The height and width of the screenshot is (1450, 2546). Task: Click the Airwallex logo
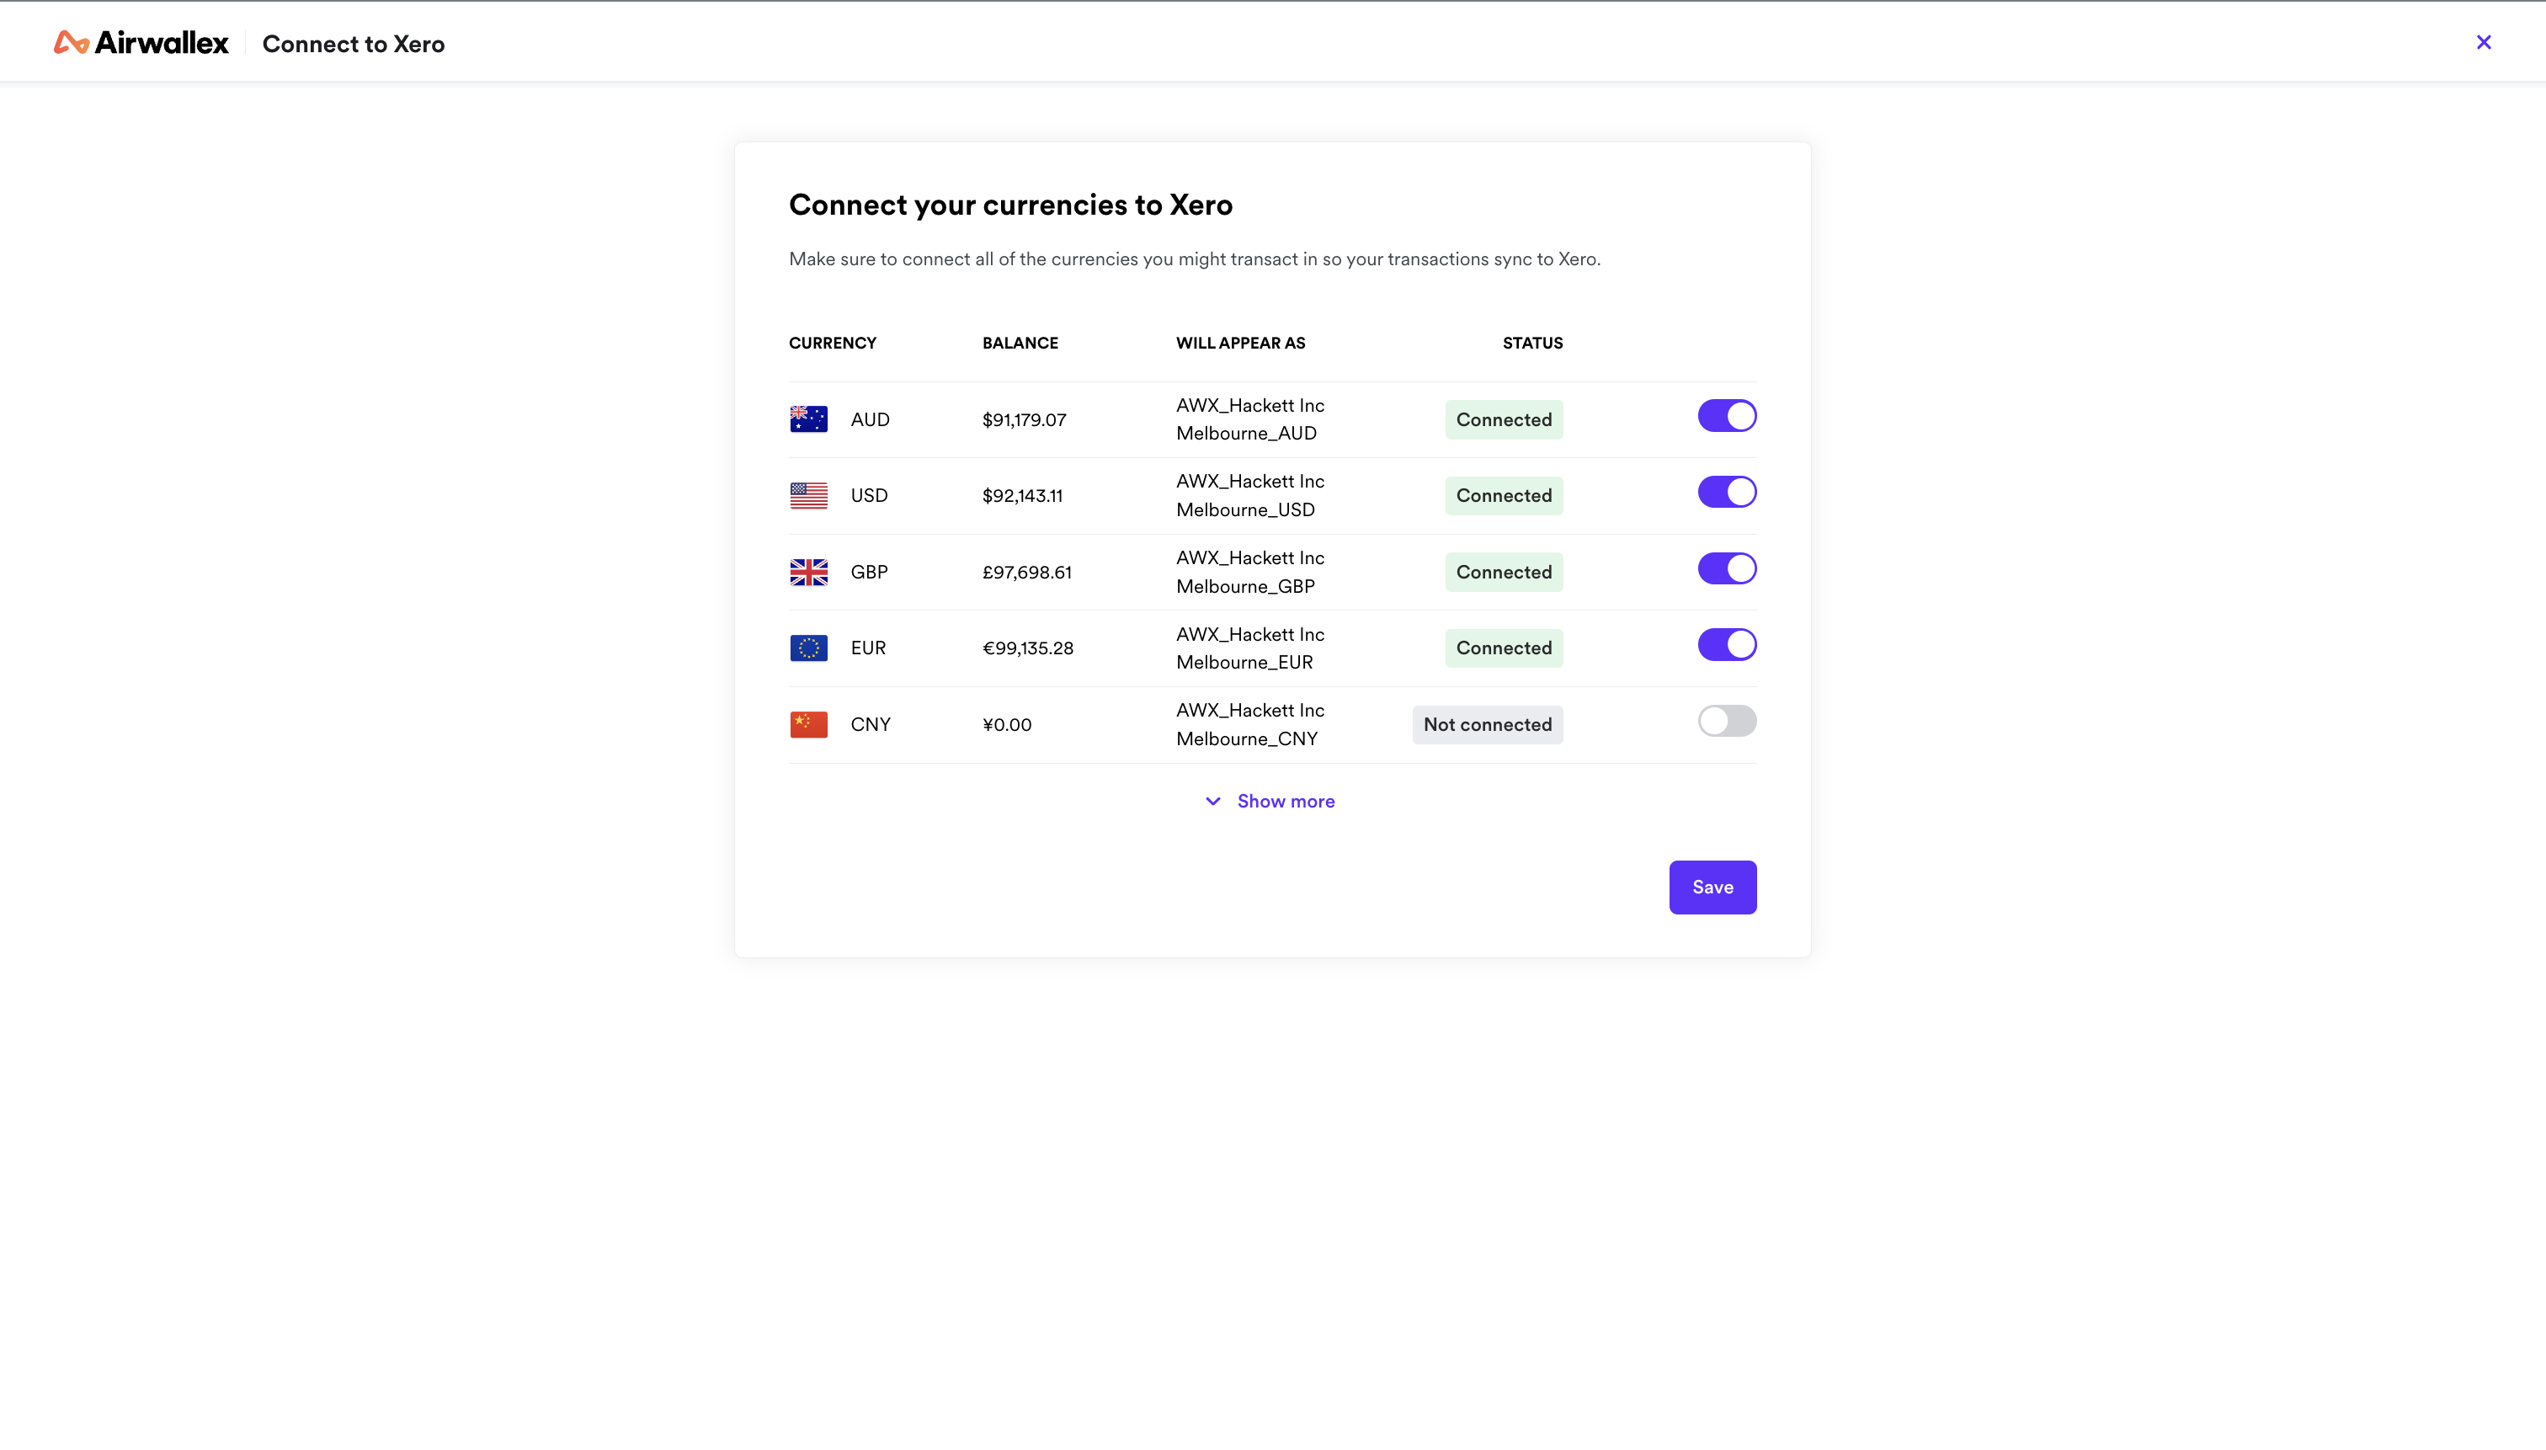(x=141, y=43)
